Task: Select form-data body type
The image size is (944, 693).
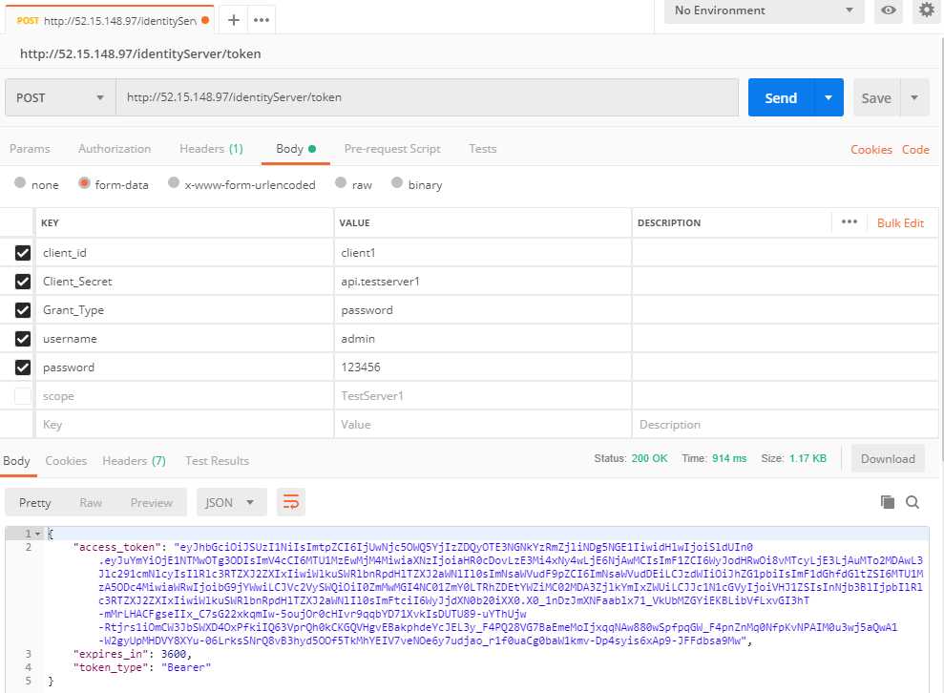Action: tap(84, 183)
